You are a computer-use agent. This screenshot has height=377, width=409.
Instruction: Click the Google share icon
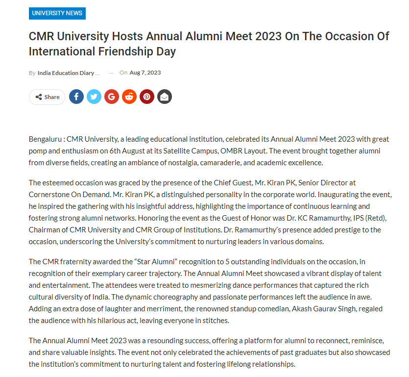pyautogui.click(x=112, y=97)
